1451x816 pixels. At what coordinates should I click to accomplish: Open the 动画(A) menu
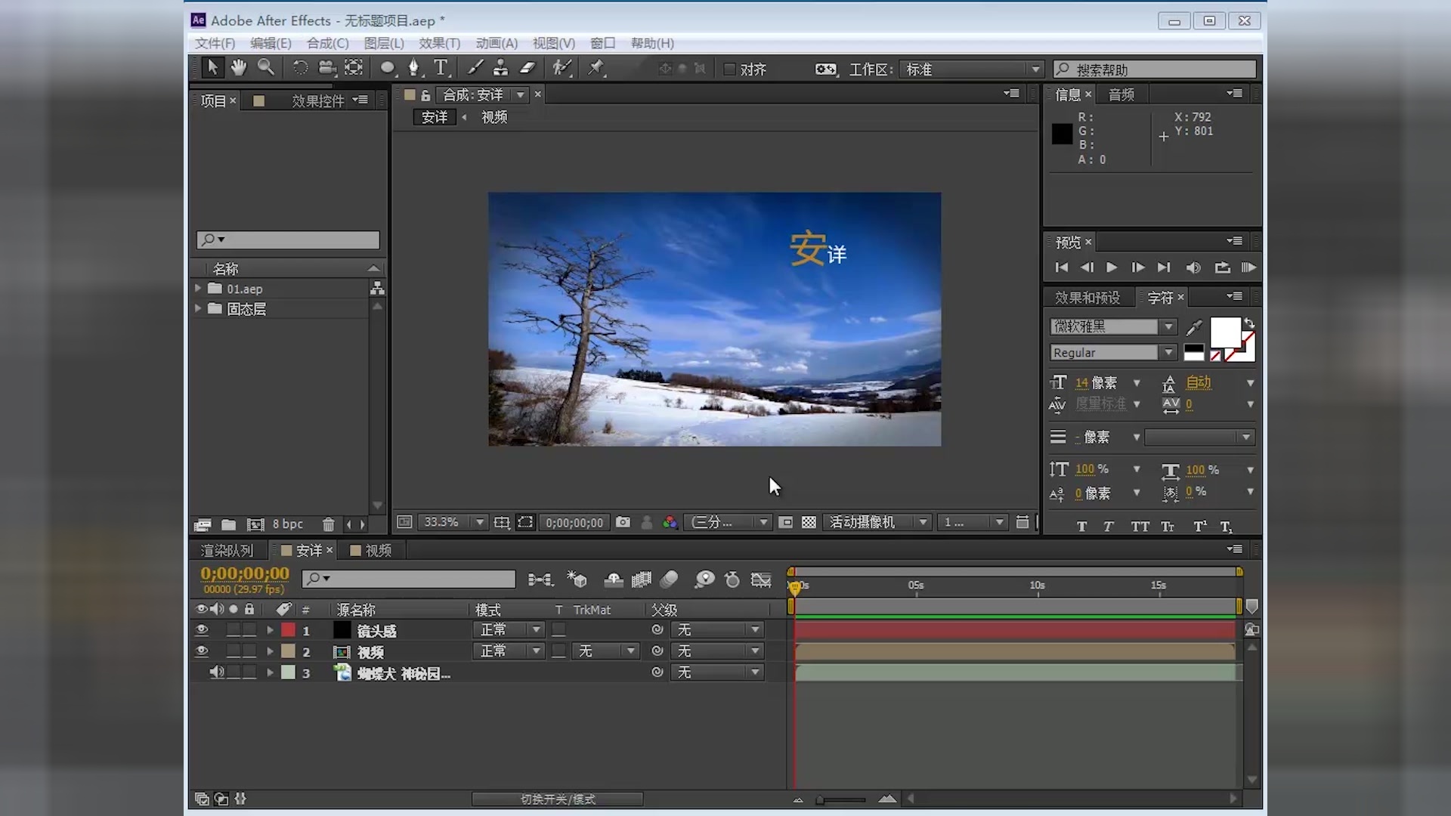pos(497,43)
